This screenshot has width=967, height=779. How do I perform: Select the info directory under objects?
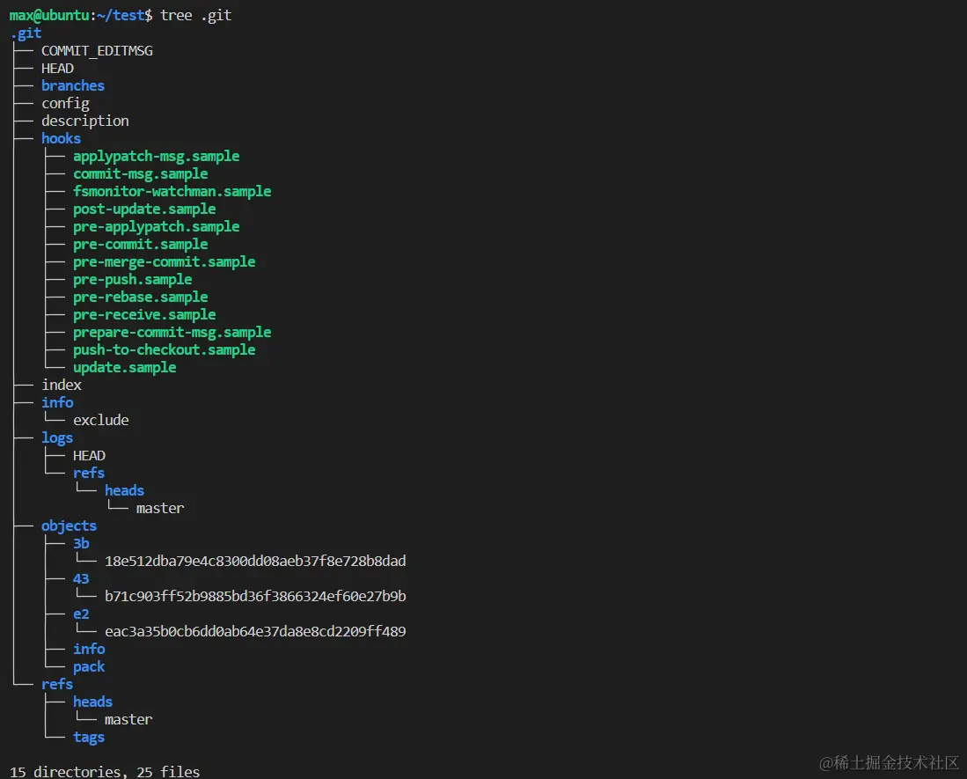(x=89, y=649)
